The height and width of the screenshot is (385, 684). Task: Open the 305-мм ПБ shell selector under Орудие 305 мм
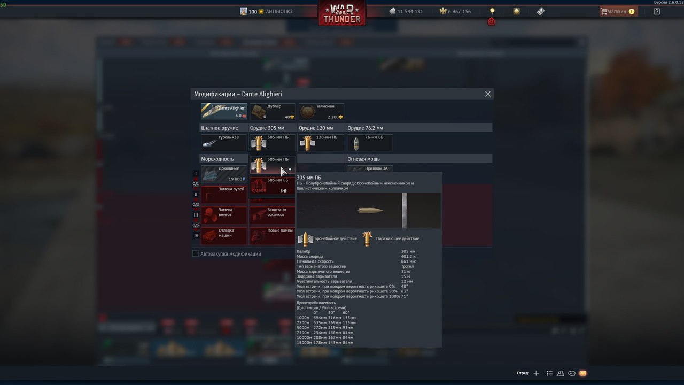click(273, 142)
